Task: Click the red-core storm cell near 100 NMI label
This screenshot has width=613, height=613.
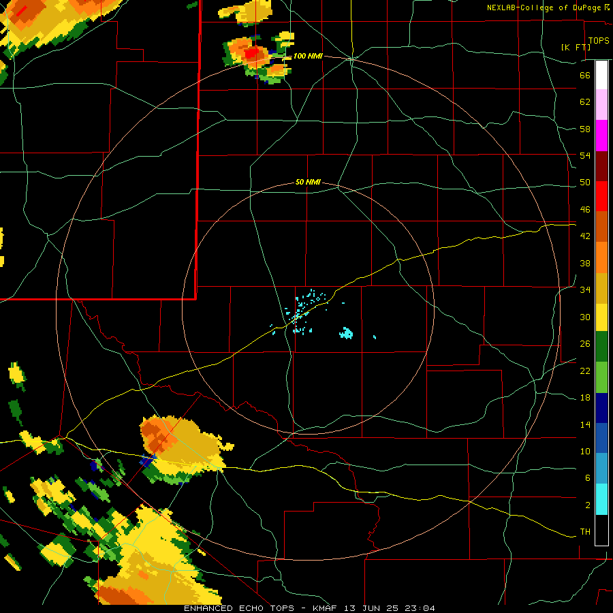Action: (x=252, y=52)
